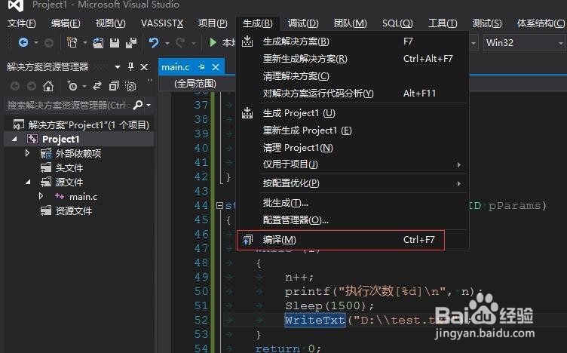
Task: Click the Solution Explorer search field
Action: click(x=67, y=106)
